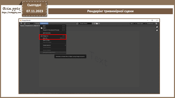Open the View Layer dropdown
Image resolution: width=175 pixels, height=98 pixels.
(141, 23)
